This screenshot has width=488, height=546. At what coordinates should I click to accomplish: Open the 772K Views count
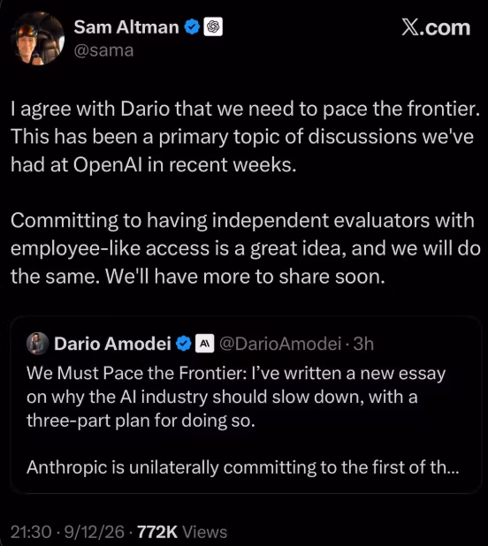click(x=182, y=532)
